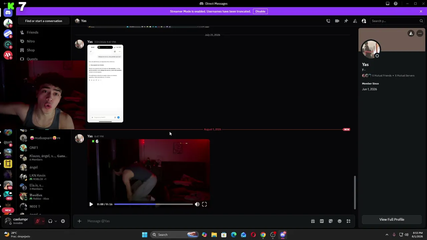View the 5 Mutual Servers
The width and height of the screenshot is (427, 240).
pos(405,76)
